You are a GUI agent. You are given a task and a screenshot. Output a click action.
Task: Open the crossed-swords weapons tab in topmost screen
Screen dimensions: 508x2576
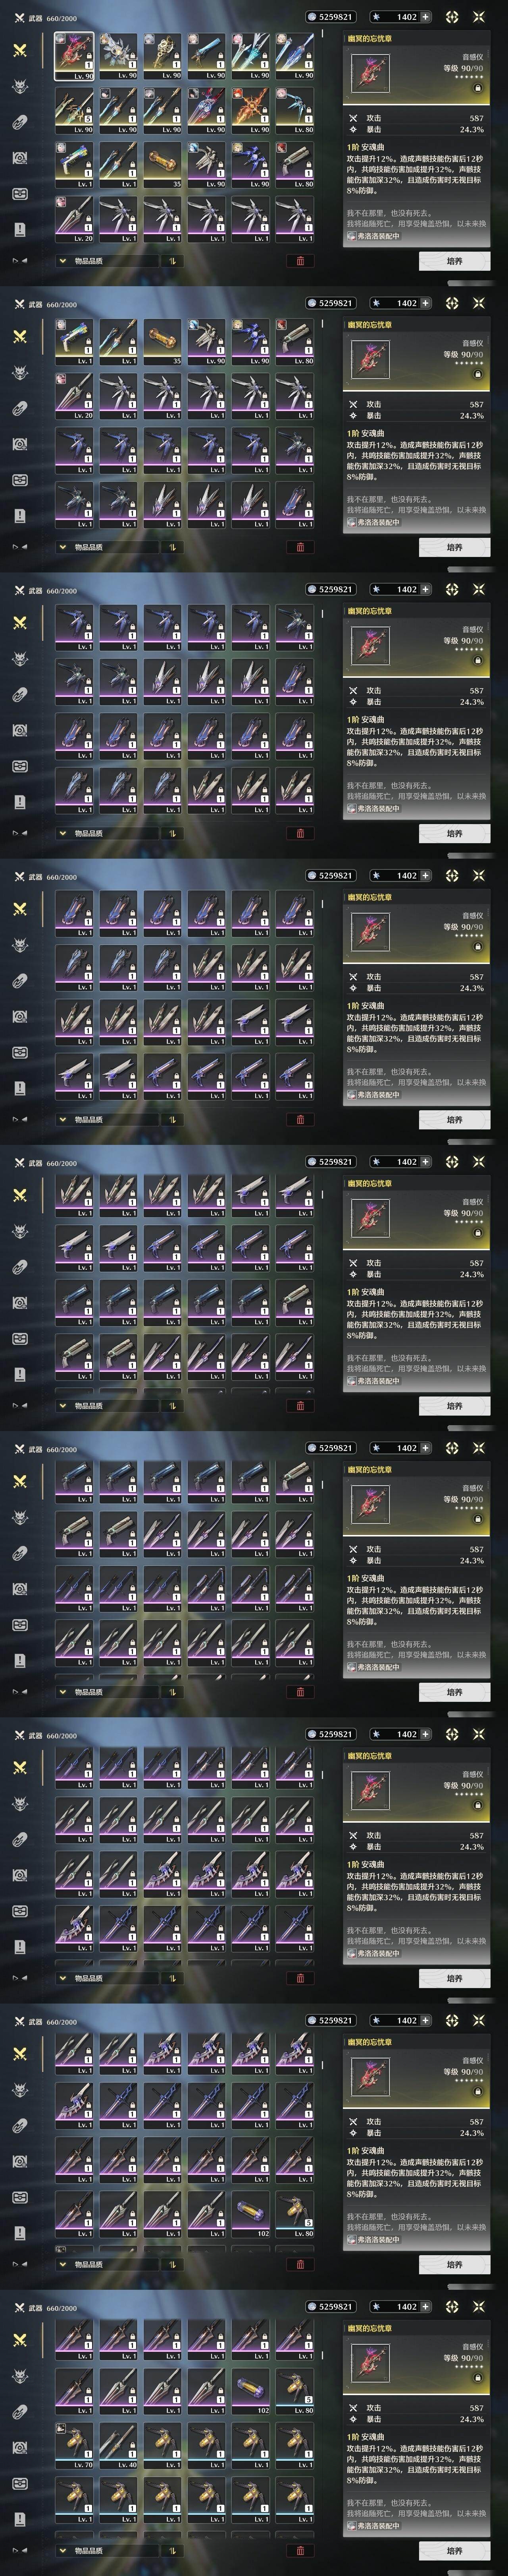tap(20, 50)
